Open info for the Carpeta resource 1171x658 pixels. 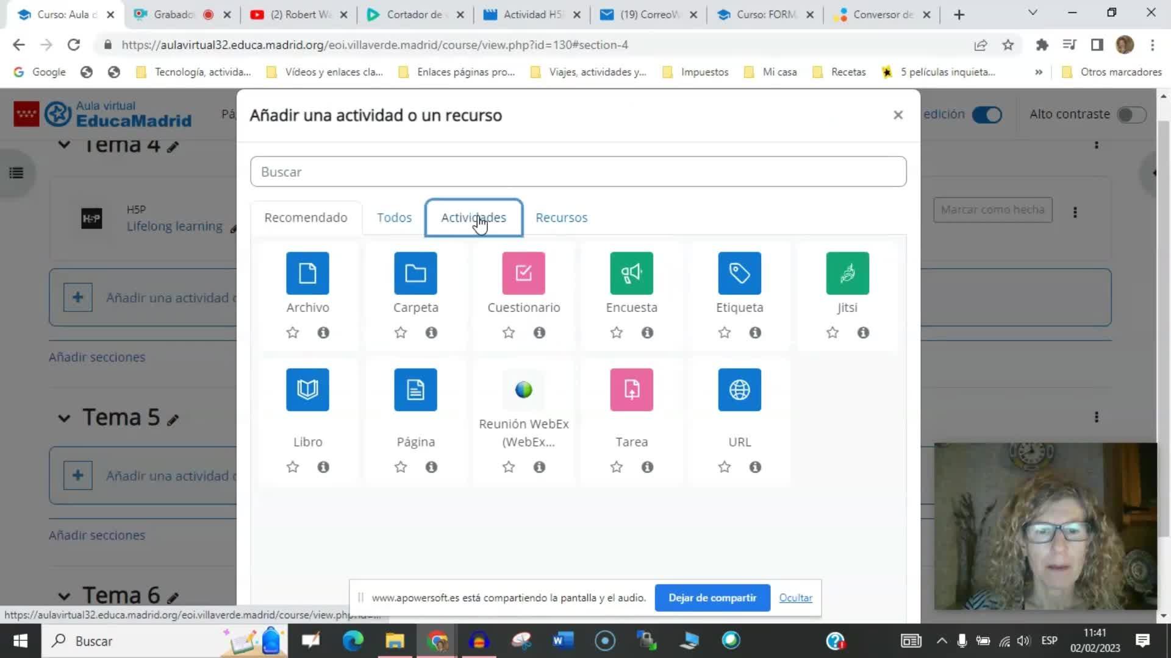point(431,333)
